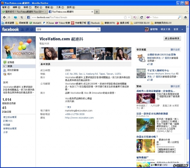Click the magnifier in the Yahoo search box
This screenshot has height=168, width=190.
point(179,17)
